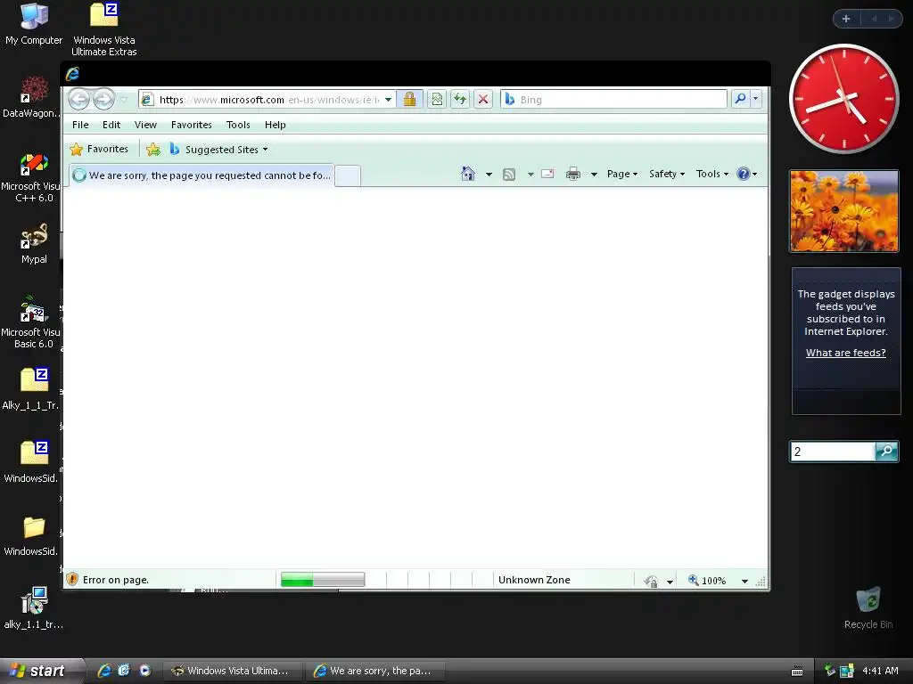The image size is (913, 684).
Task: Open the Page command bar menu
Action: point(621,174)
